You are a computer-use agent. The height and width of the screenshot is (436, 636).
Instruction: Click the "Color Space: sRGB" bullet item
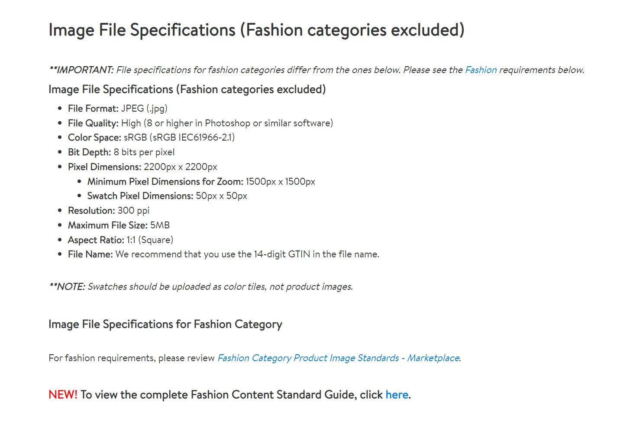pyautogui.click(x=151, y=138)
